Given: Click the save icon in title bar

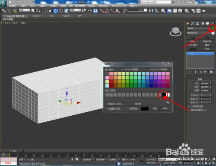Looking at the screenshot, I should point(18,2).
